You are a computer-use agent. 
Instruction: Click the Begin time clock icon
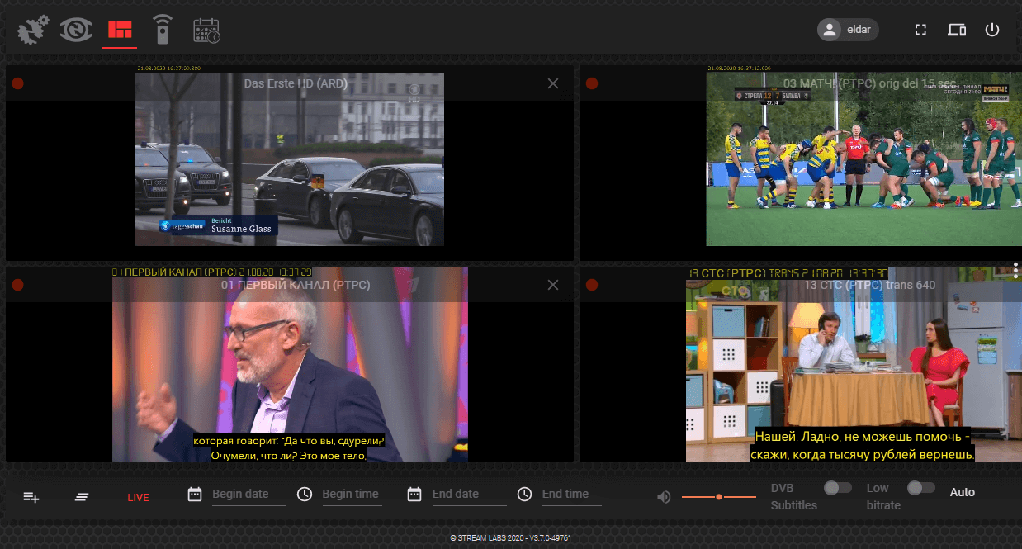(305, 494)
